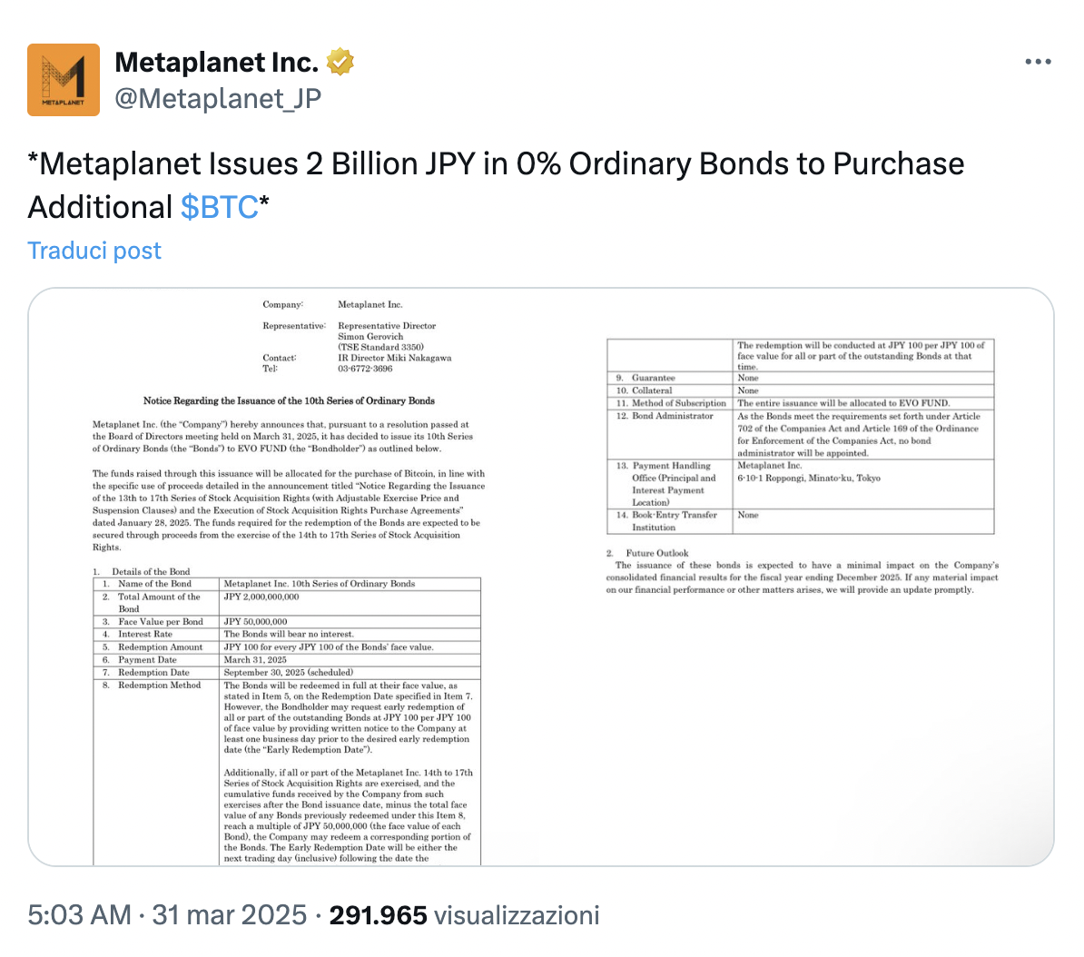The height and width of the screenshot is (957, 1084).
Task: Click the "Future Outlook" section heading
Action: coord(656,553)
